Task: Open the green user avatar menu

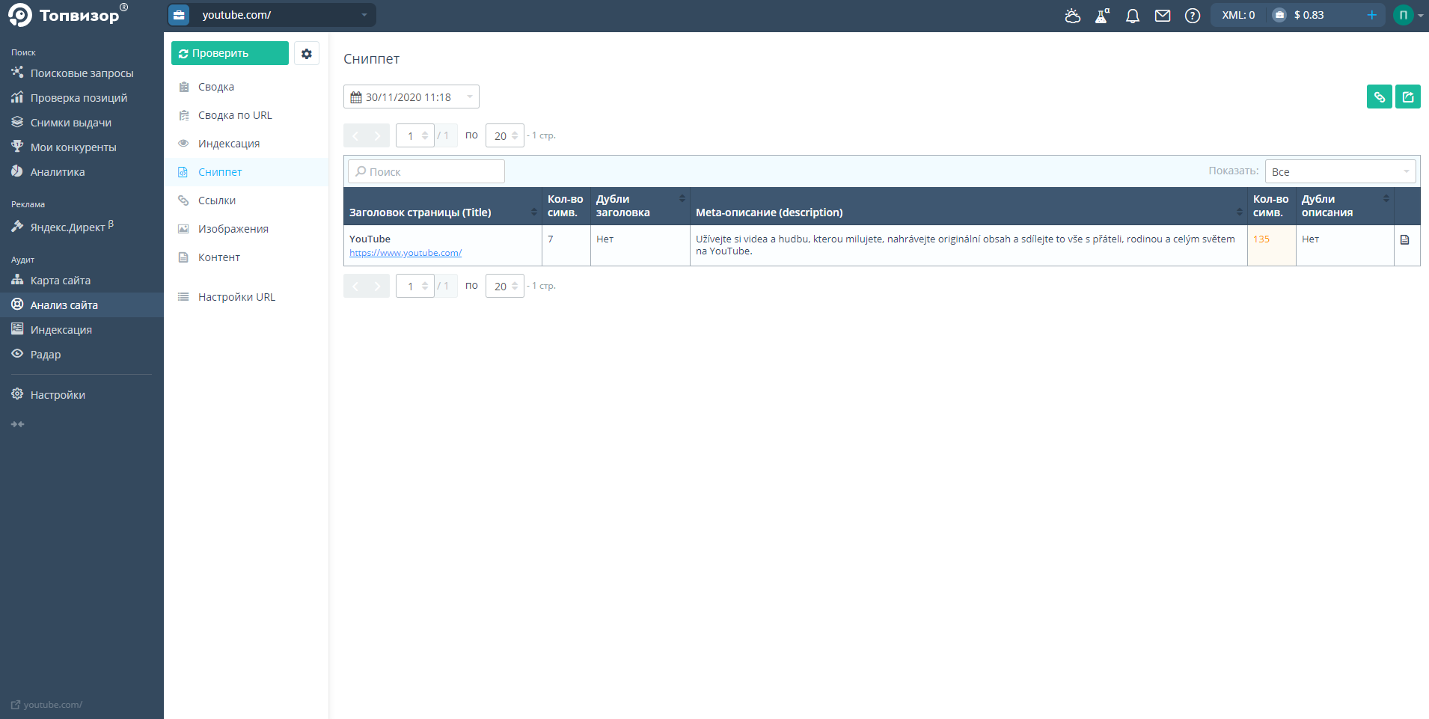Action: (1403, 15)
